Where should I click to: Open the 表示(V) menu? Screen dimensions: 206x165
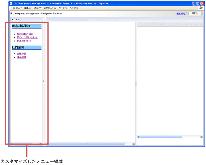click(38, 8)
